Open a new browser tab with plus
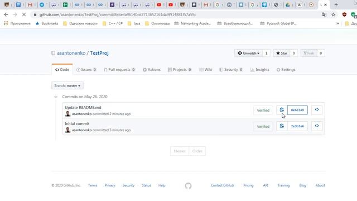 click(336, 5)
